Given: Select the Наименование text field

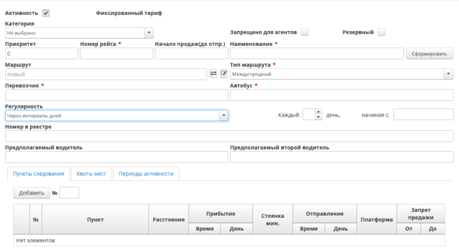Looking at the screenshot, I should tap(317, 53).
